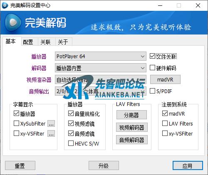Switch to the 配置 tab
Screen dimensions: 208x175
[28, 42]
